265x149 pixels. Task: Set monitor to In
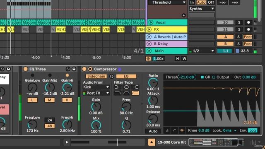point(192,2)
